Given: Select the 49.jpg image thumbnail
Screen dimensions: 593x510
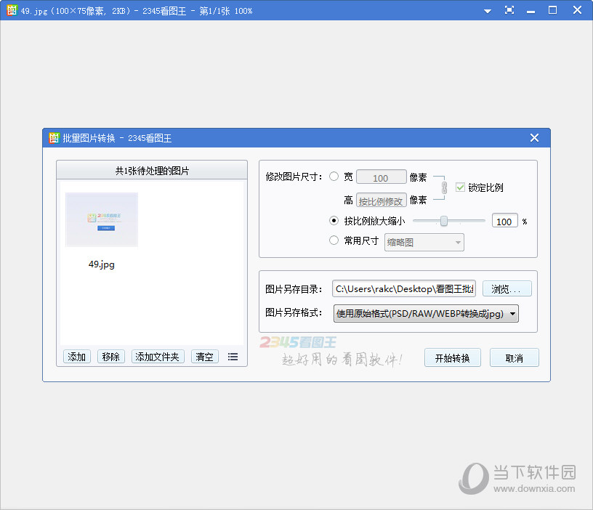Looking at the screenshot, I should [101, 219].
